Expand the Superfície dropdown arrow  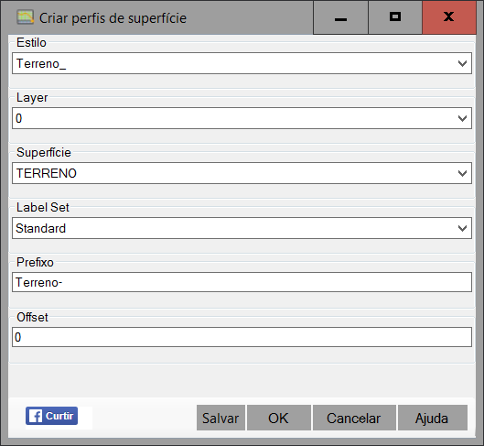click(462, 174)
